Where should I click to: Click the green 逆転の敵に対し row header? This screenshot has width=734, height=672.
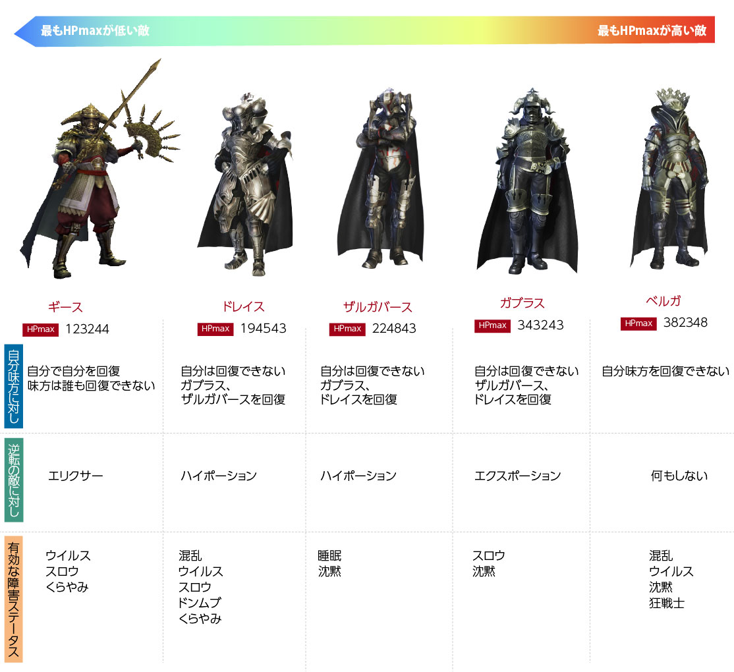tap(14, 480)
